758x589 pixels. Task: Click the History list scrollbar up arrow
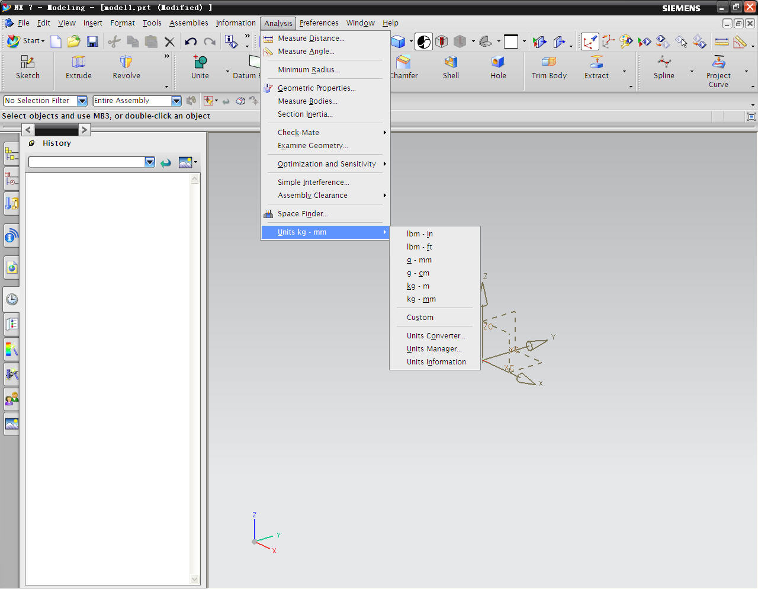[195, 178]
